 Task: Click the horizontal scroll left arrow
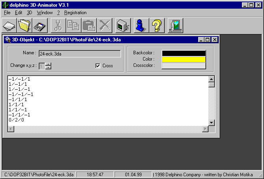coord(11,129)
